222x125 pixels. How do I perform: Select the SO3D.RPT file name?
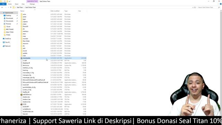(26, 107)
